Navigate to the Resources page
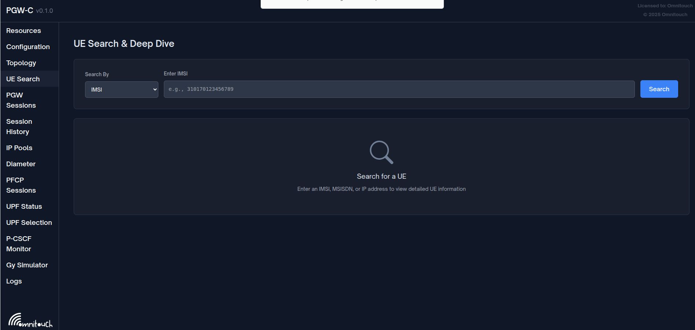 [23, 30]
